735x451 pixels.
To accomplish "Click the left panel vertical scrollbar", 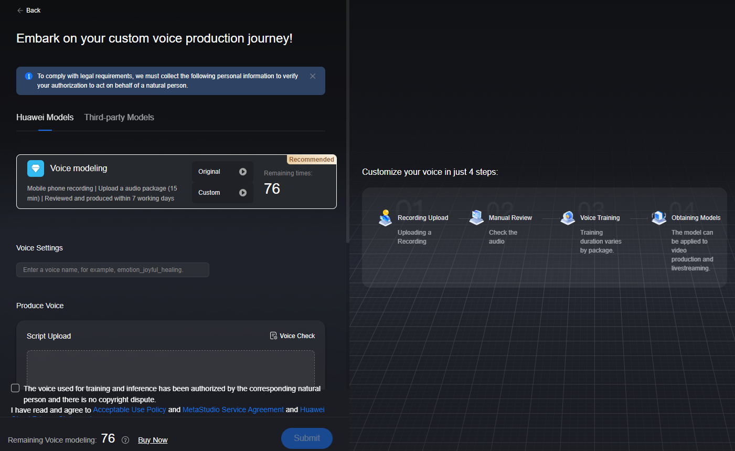I will 347,121.
